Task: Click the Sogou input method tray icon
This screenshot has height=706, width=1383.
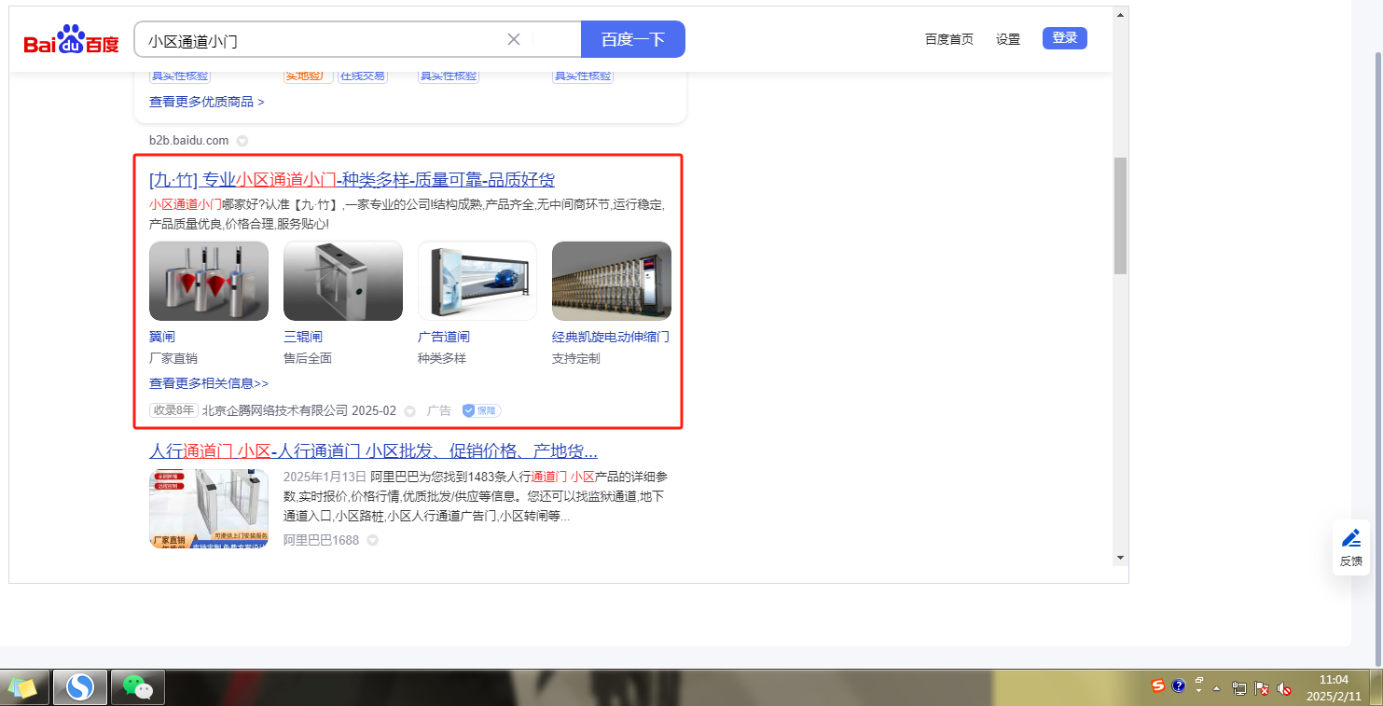Action: 1158,686
